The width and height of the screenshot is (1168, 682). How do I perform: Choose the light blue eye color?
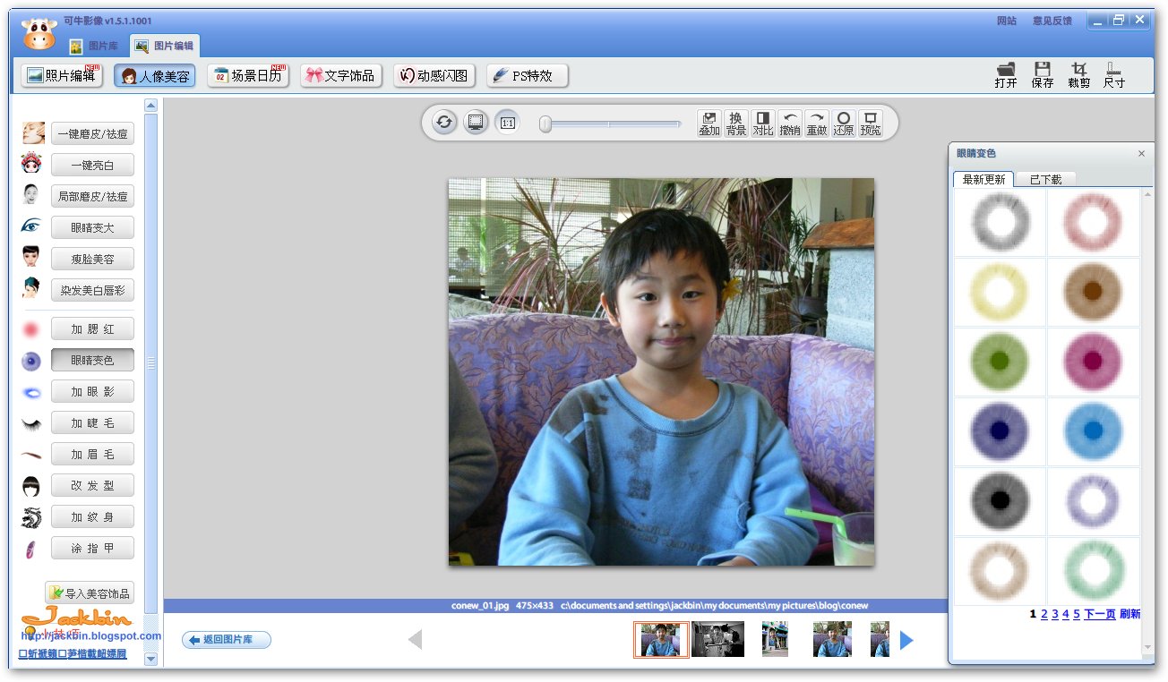pos(1094,431)
